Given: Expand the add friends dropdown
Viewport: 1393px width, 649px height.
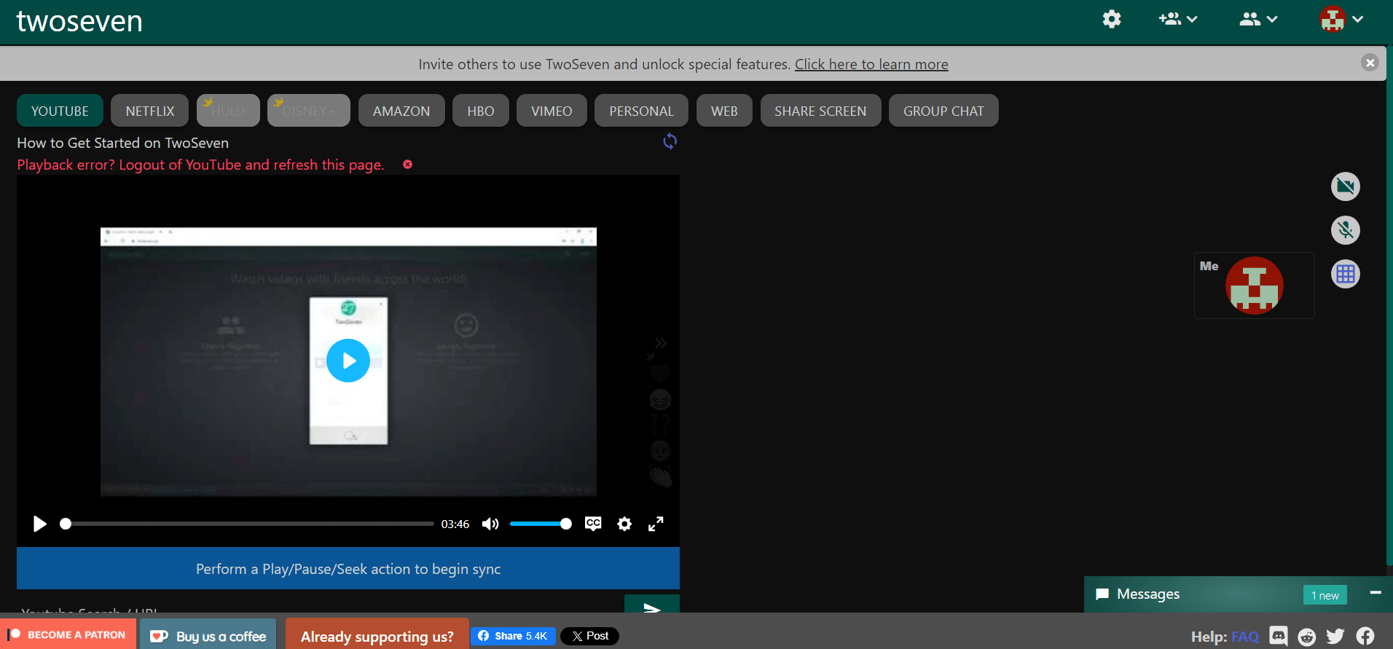Looking at the screenshot, I should [1177, 19].
